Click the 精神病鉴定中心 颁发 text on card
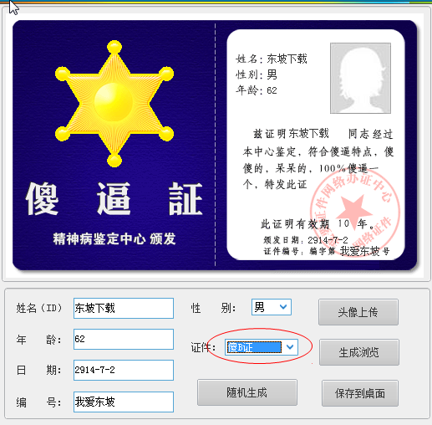 [x=114, y=238]
